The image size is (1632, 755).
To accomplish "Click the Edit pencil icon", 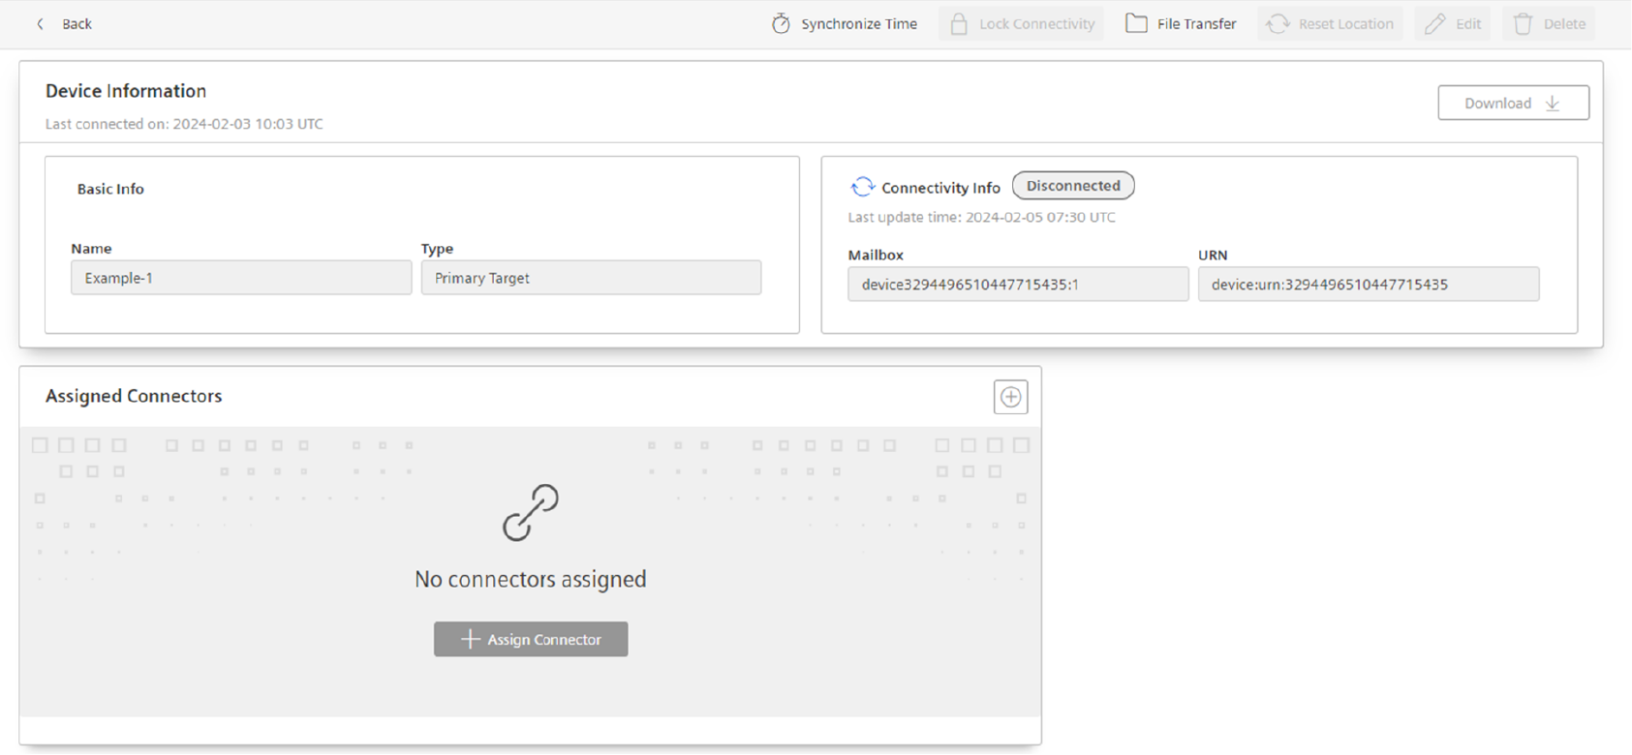I will [x=1435, y=24].
